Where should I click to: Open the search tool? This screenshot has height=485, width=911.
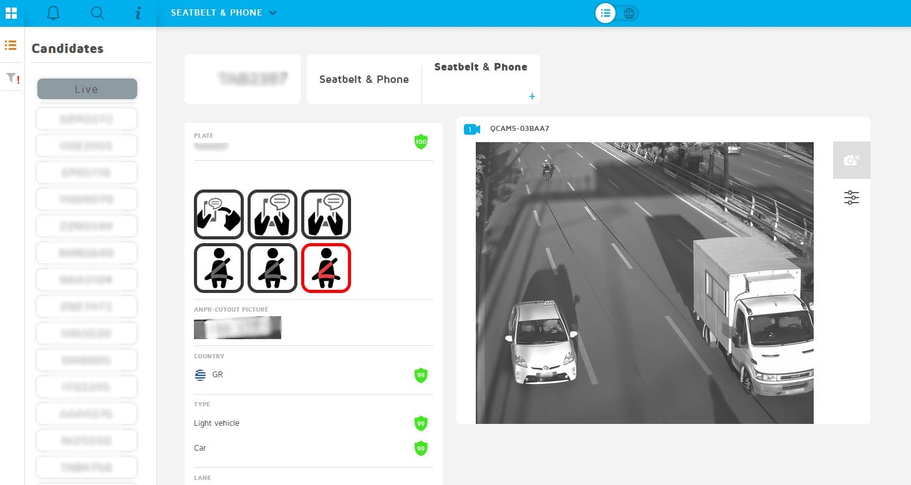click(x=97, y=12)
